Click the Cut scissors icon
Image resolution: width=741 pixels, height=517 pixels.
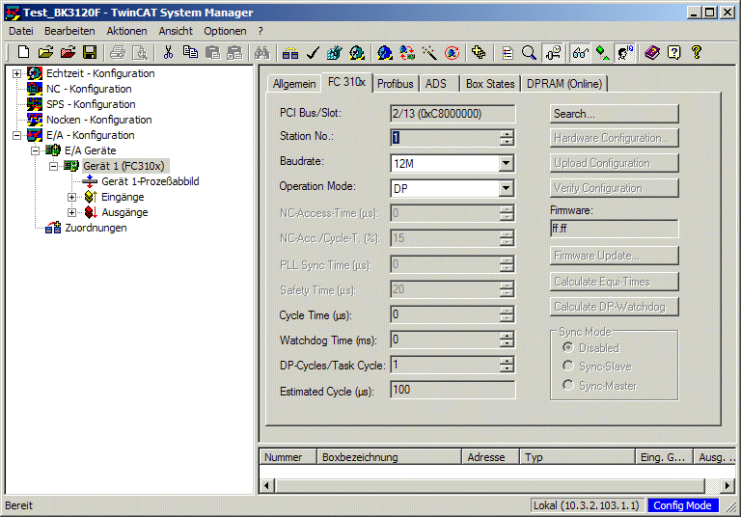coord(168,52)
